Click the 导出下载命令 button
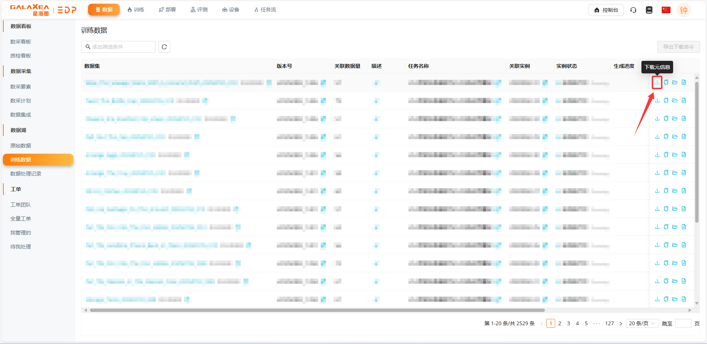707x344 pixels. [x=678, y=47]
